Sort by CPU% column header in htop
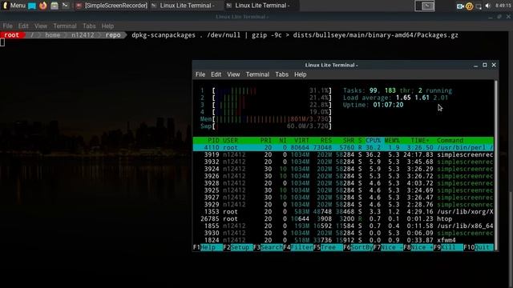The image size is (513, 288). coord(373,141)
